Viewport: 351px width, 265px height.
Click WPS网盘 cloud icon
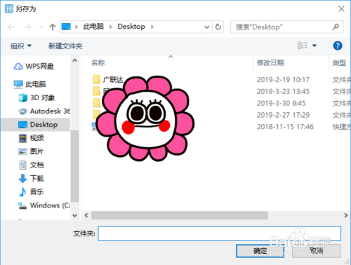pos(18,67)
